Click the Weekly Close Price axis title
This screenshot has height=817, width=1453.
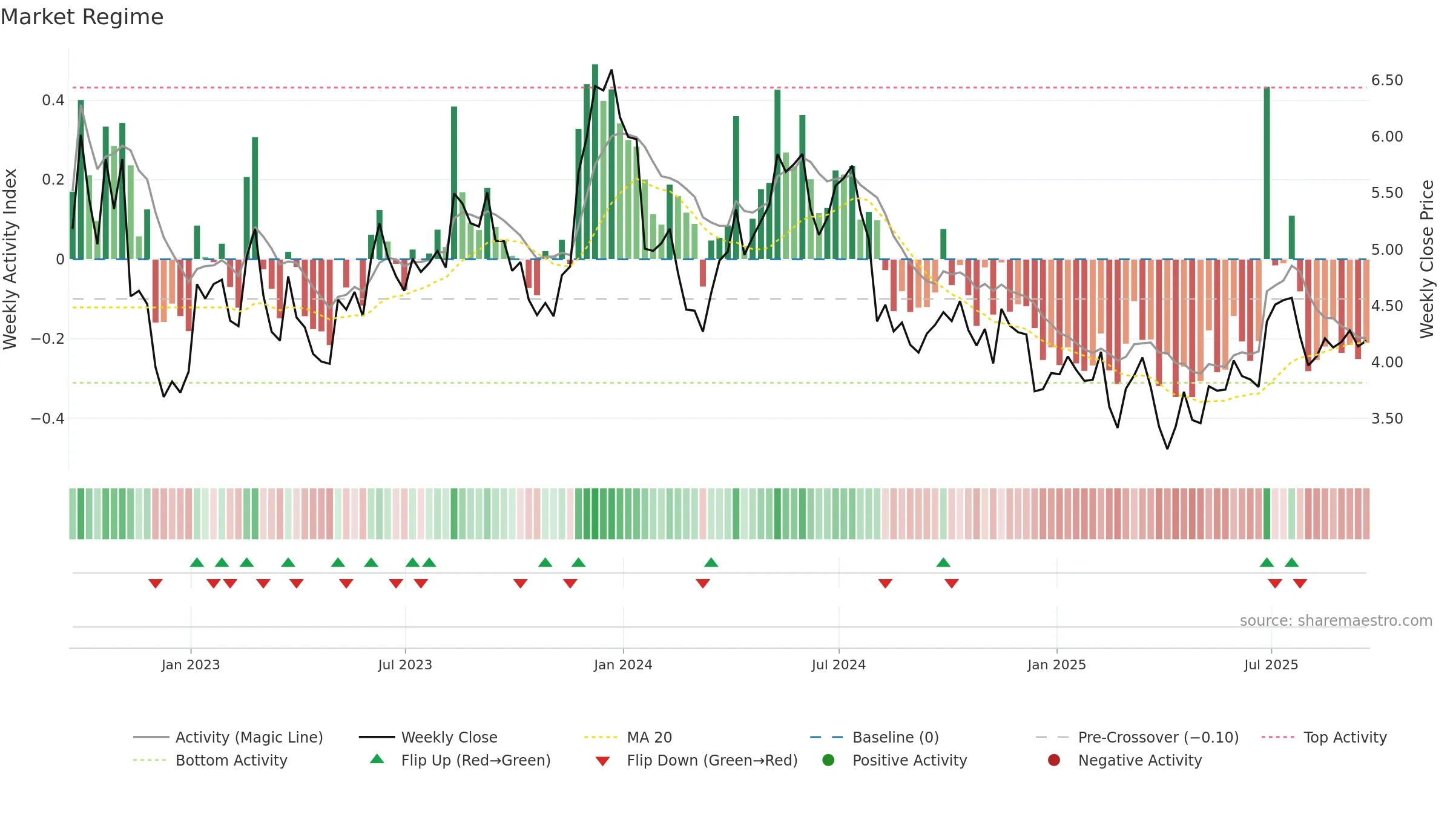pos(1427,259)
